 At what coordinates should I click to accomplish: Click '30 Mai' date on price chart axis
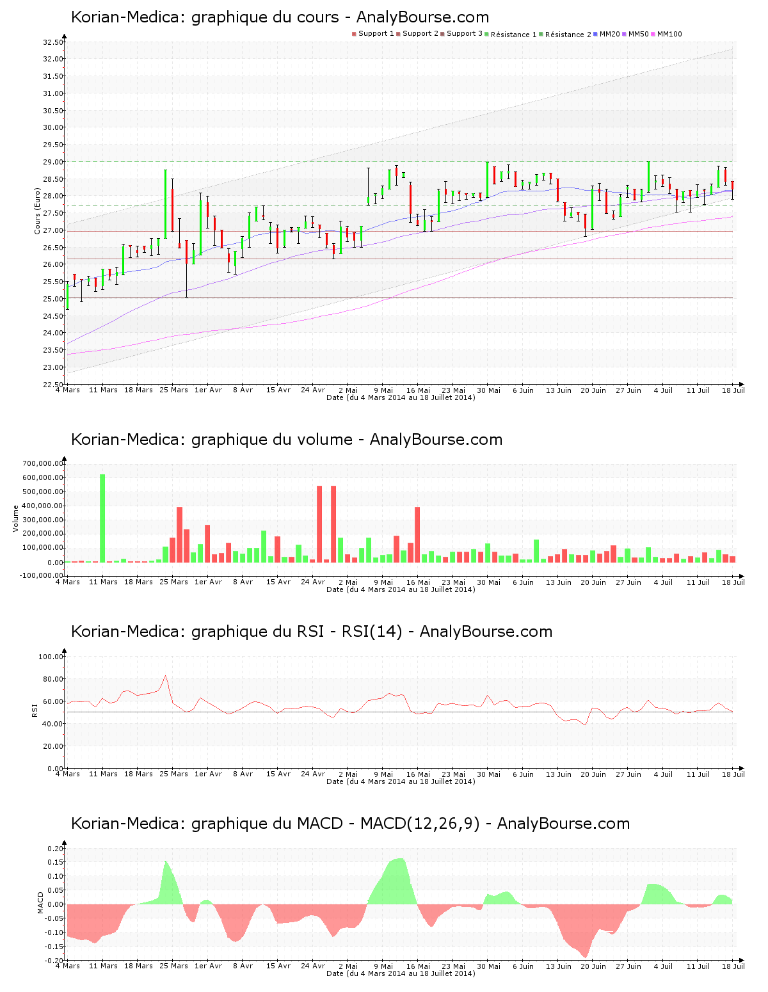[489, 390]
